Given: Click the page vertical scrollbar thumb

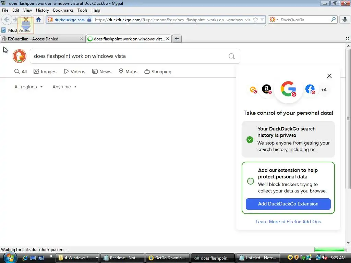Looking at the screenshot, I should pyautogui.click(x=348, y=118).
